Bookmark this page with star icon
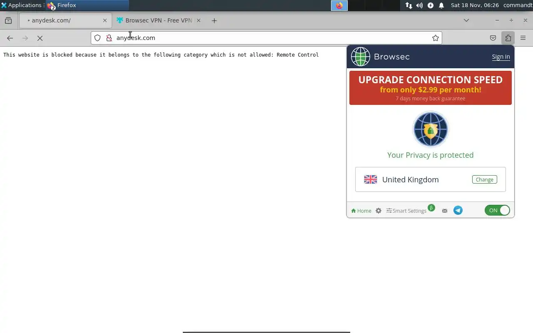The image size is (533, 333). (x=436, y=38)
